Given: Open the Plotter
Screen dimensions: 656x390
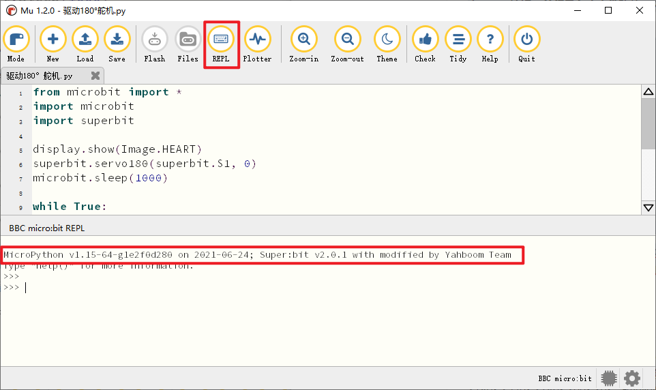Looking at the screenshot, I should click(x=257, y=44).
